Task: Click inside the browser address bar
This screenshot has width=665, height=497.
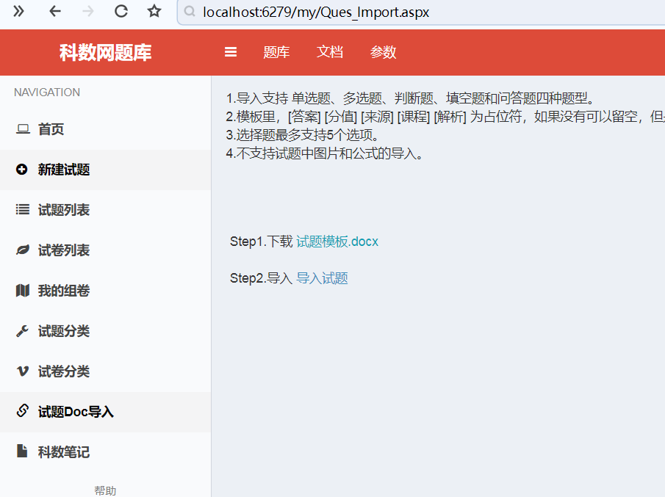Action: tap(367, 12)
